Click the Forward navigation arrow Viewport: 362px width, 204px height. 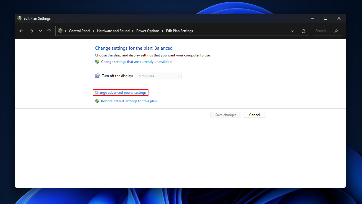pyautogui.click(x=31, y=31)
